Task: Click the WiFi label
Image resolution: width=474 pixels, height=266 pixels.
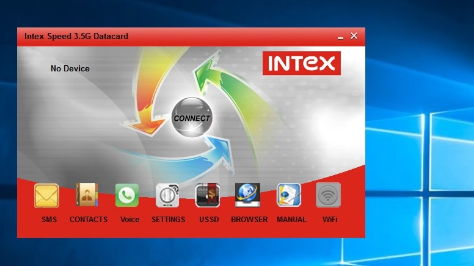Action: [330, 220]
